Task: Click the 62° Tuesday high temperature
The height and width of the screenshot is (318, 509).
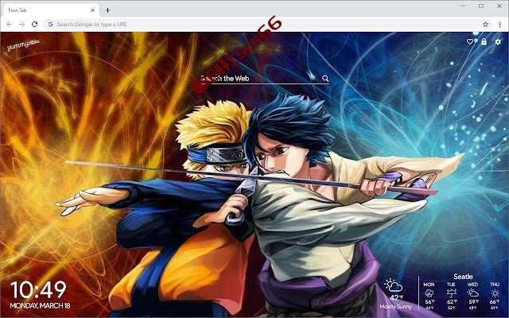Action: pyautogui.click(x=452, y=302)
